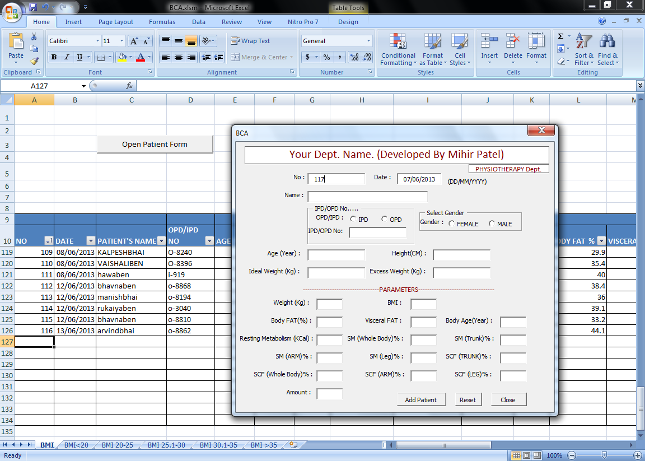
Task: Open number format General dropdown
Action: (368, 41)
